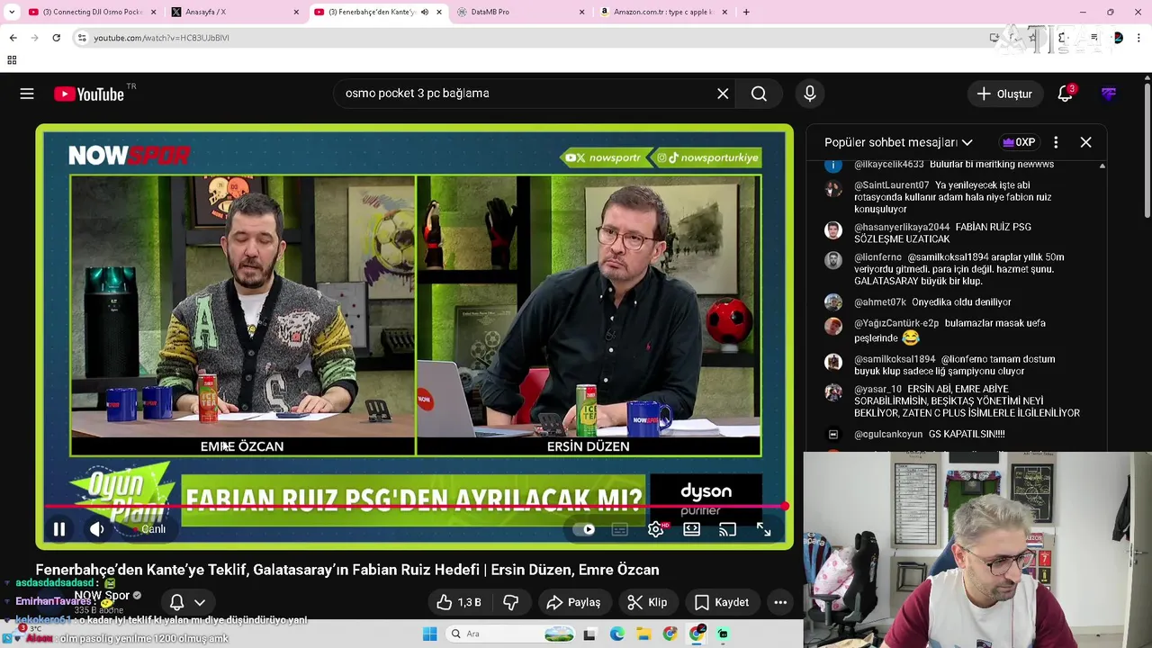Mute audio on the Fenerbahçe tab
The width and height of the screenshot is (1152, 648).
coord(425,12)
